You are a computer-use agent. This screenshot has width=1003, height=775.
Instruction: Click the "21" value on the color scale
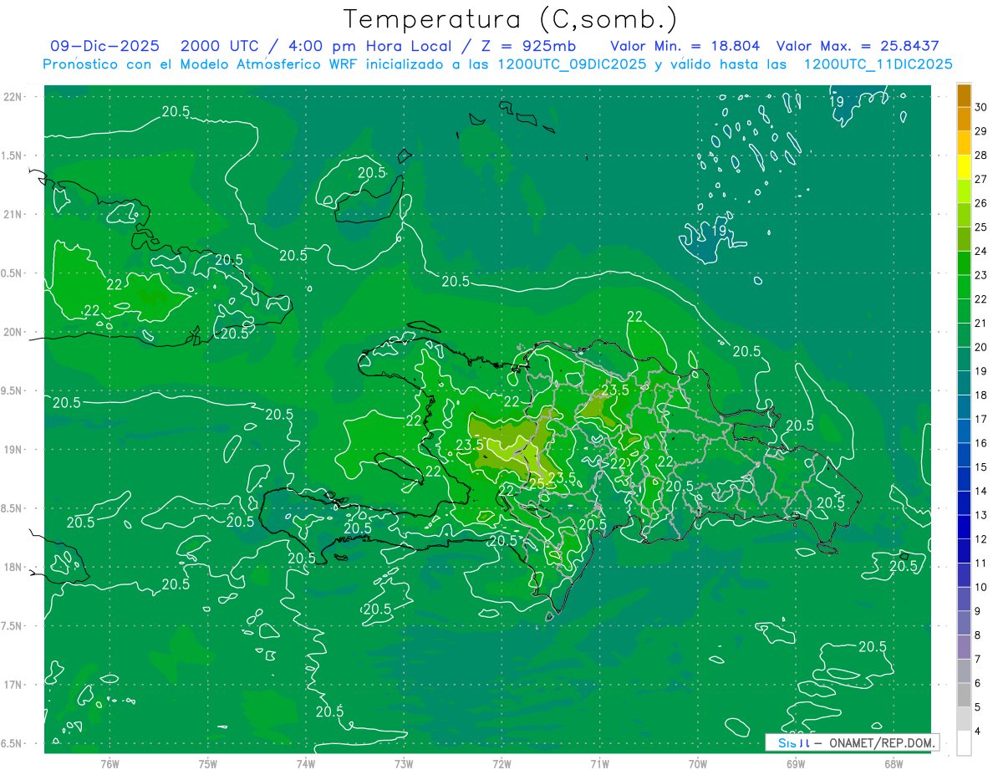coord(982,324)
